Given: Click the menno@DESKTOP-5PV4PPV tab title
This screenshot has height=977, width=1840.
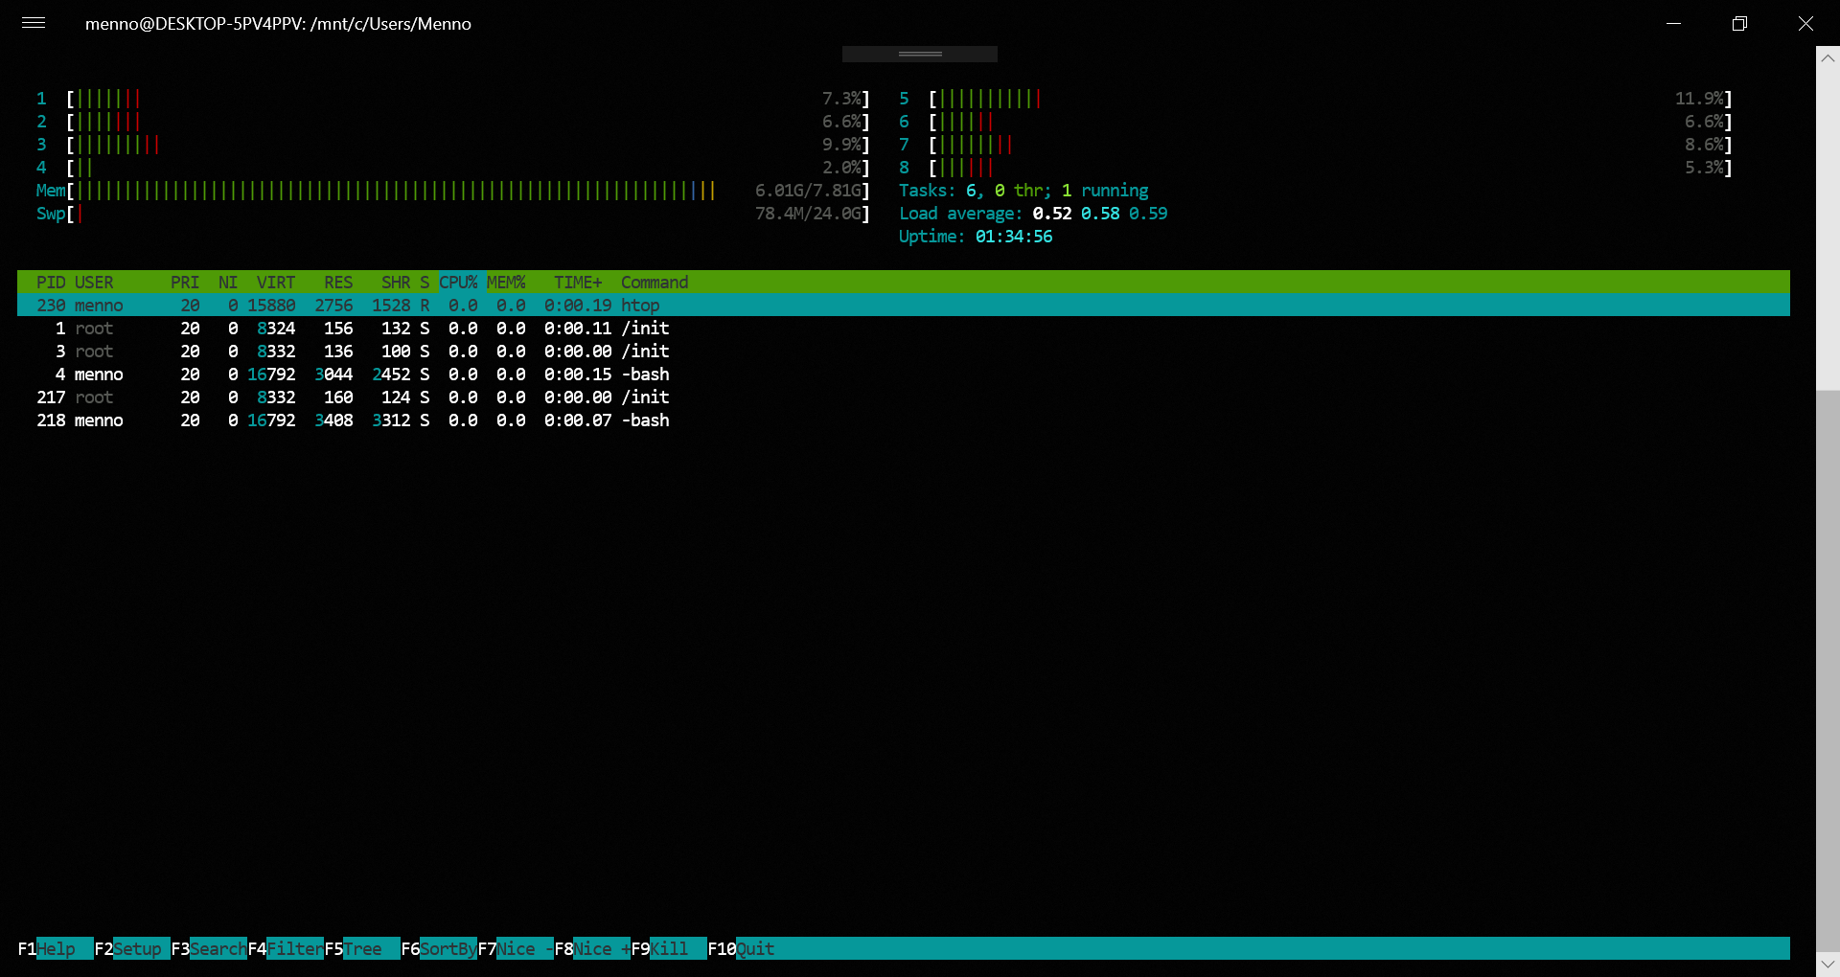Looking at the screenshot, I should (x=279, y=24).
